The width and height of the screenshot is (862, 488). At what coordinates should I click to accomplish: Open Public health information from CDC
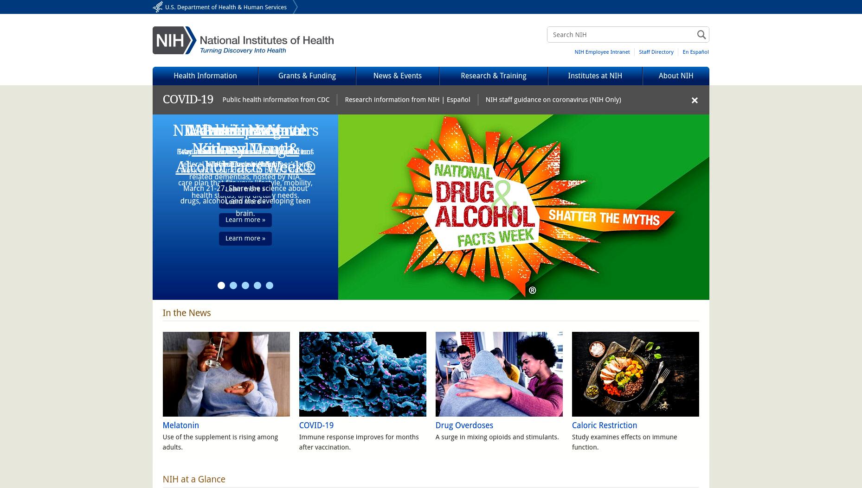276,100
